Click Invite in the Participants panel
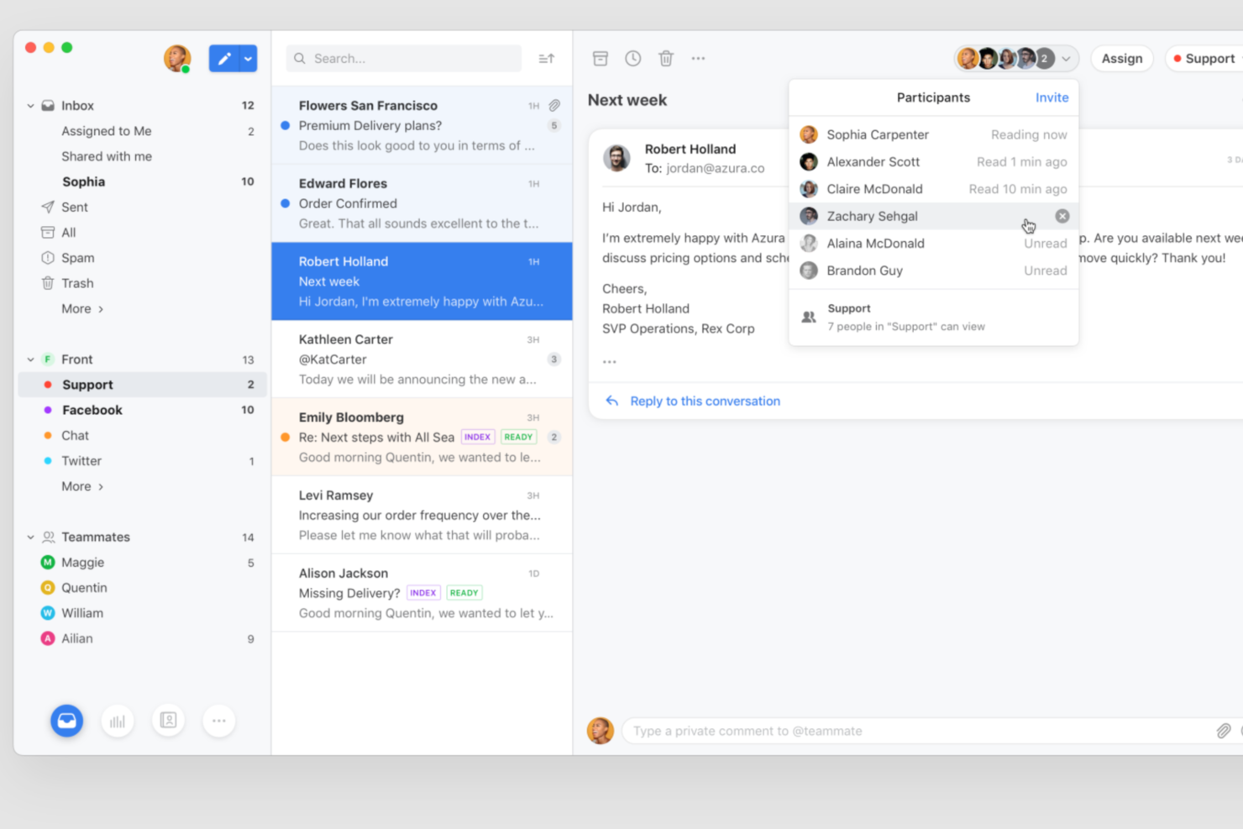The height and width of the screenshot is (829, 1243). tap(1052, 97)
